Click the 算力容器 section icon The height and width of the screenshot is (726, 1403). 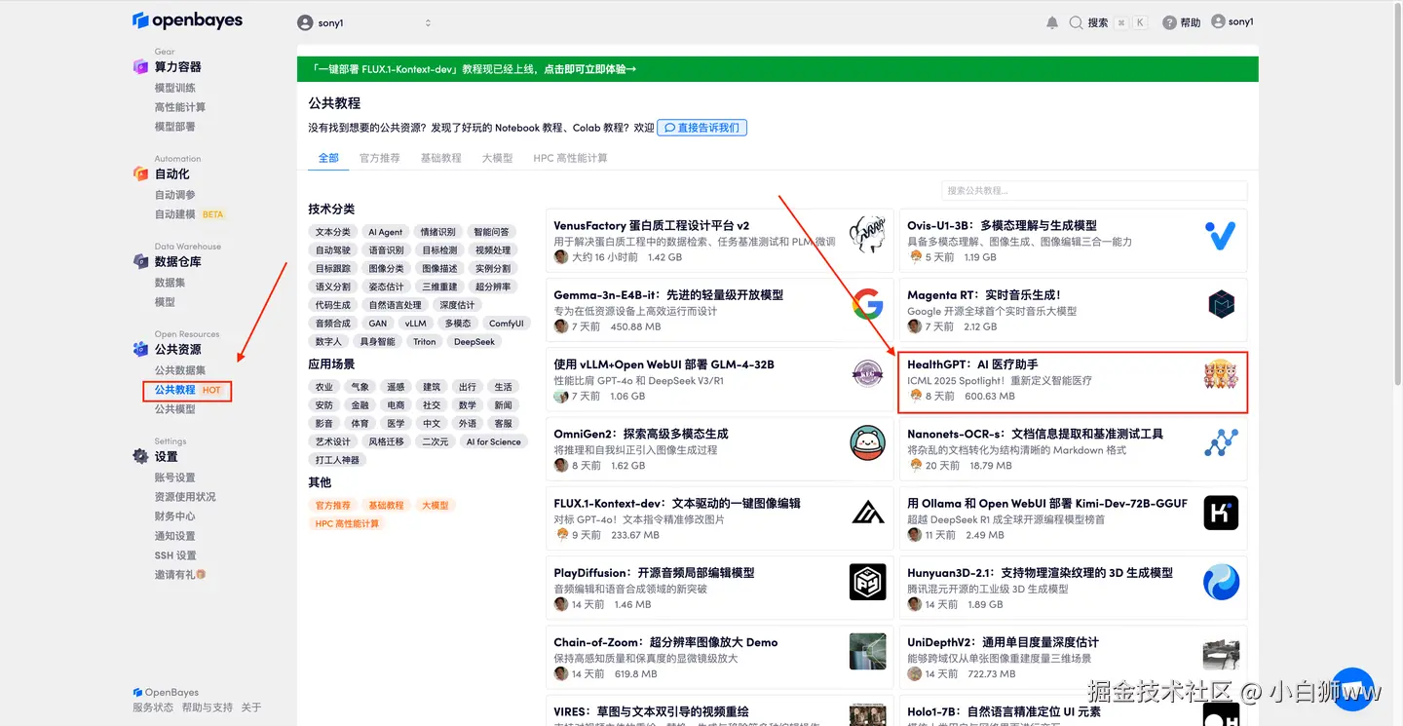tap(141, 67)
